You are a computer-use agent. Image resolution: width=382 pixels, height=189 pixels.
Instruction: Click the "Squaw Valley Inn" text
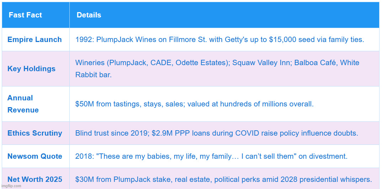pyautogui.click(x=254, y=63)
